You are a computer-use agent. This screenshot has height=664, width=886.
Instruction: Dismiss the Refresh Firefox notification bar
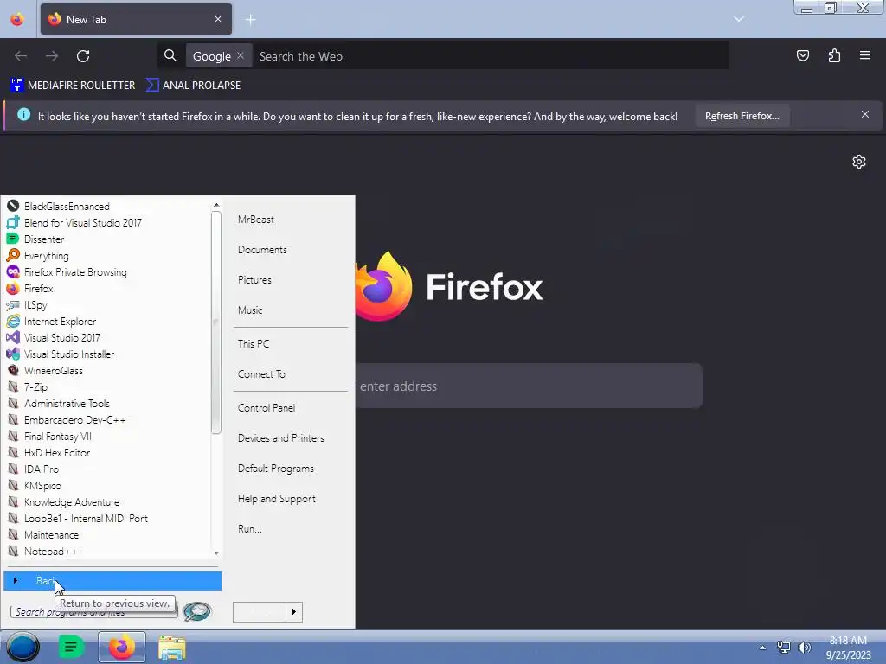pyautogui.click(x=864, y=115)
